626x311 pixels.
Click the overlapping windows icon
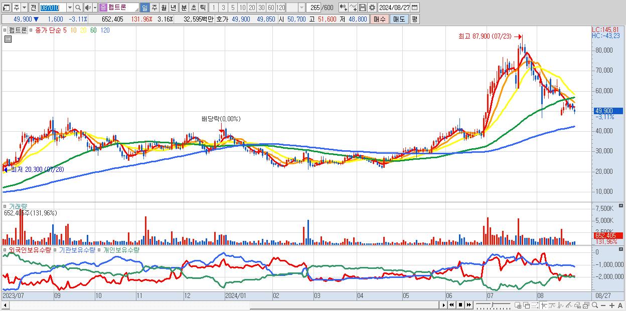click(x=527, y=305)
